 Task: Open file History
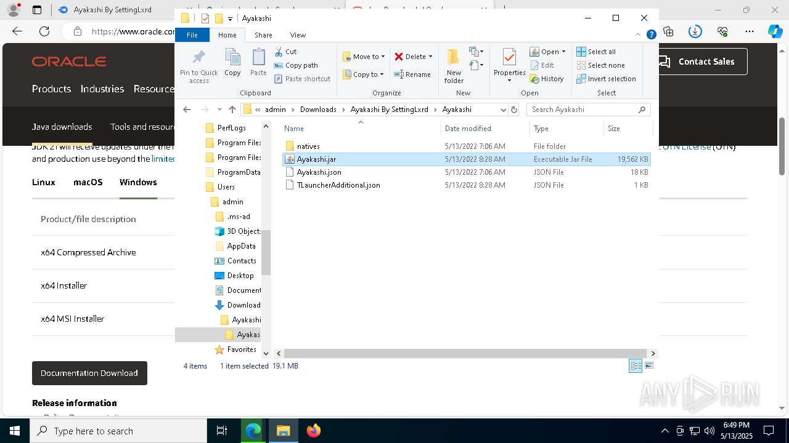547,79
